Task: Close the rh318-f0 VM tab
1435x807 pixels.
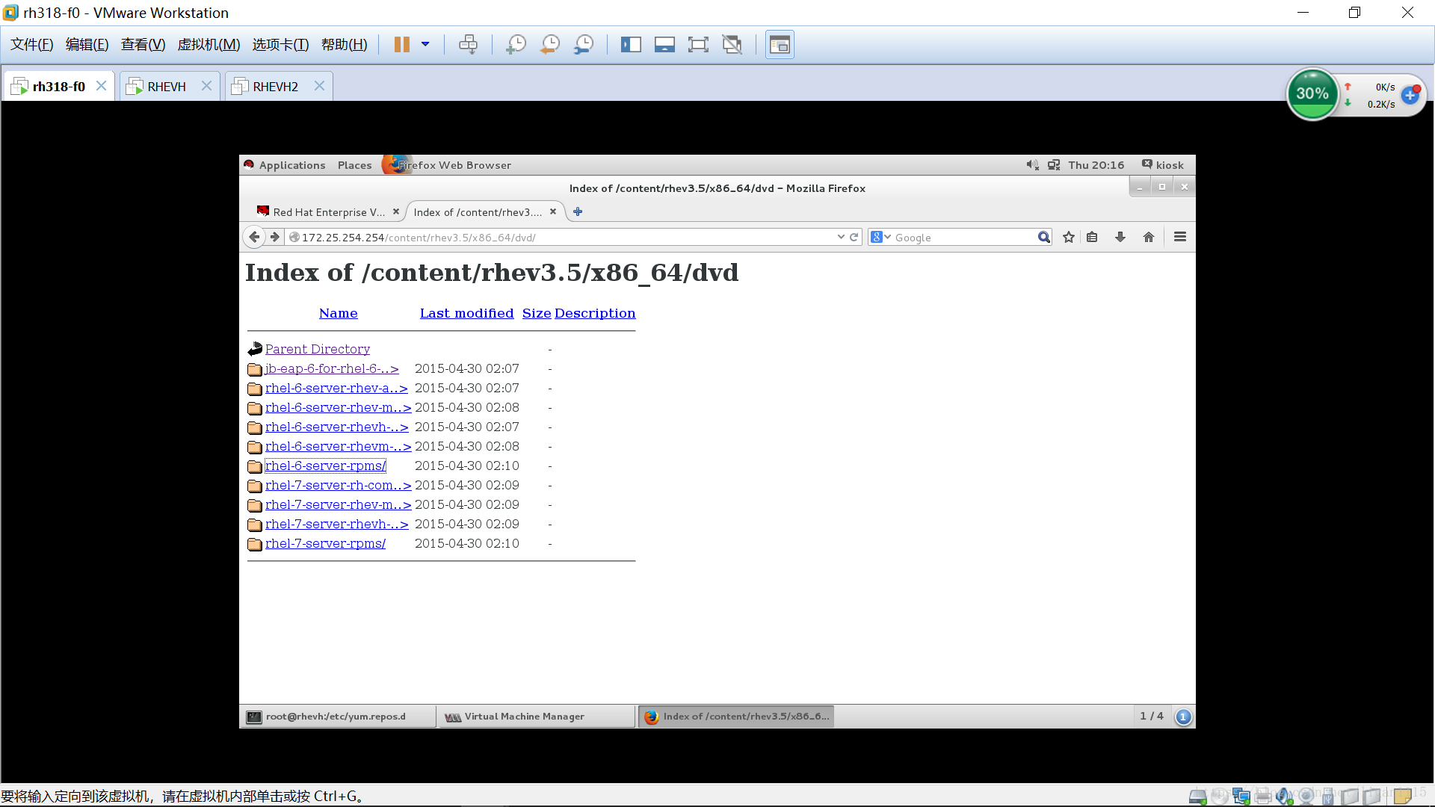Action: coord(101,86)
